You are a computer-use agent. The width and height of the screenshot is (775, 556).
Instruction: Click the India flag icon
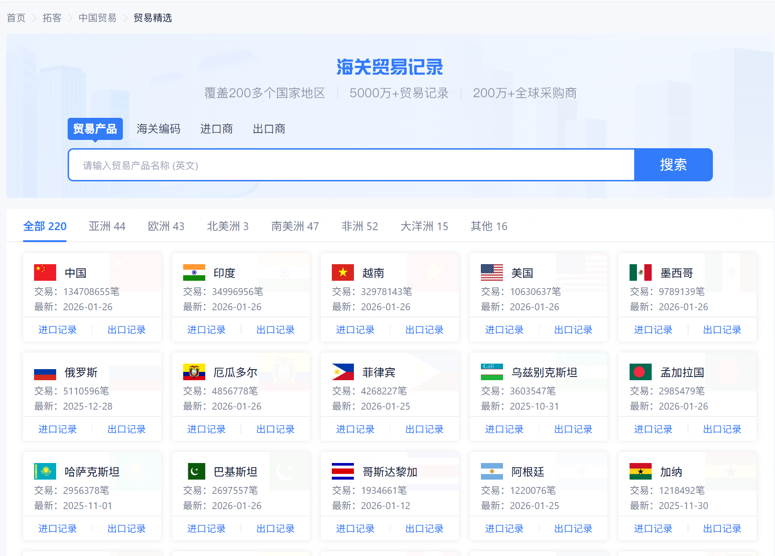[x=194, y=272]
